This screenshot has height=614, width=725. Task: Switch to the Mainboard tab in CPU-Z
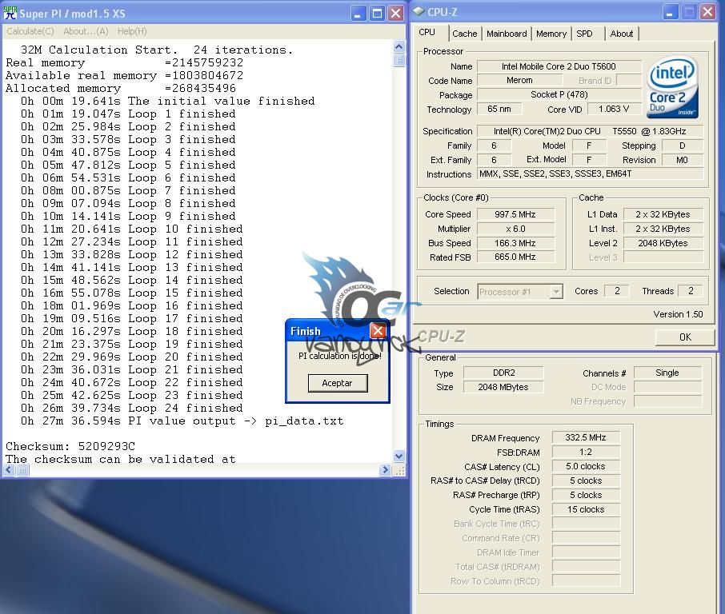[507, 34]
